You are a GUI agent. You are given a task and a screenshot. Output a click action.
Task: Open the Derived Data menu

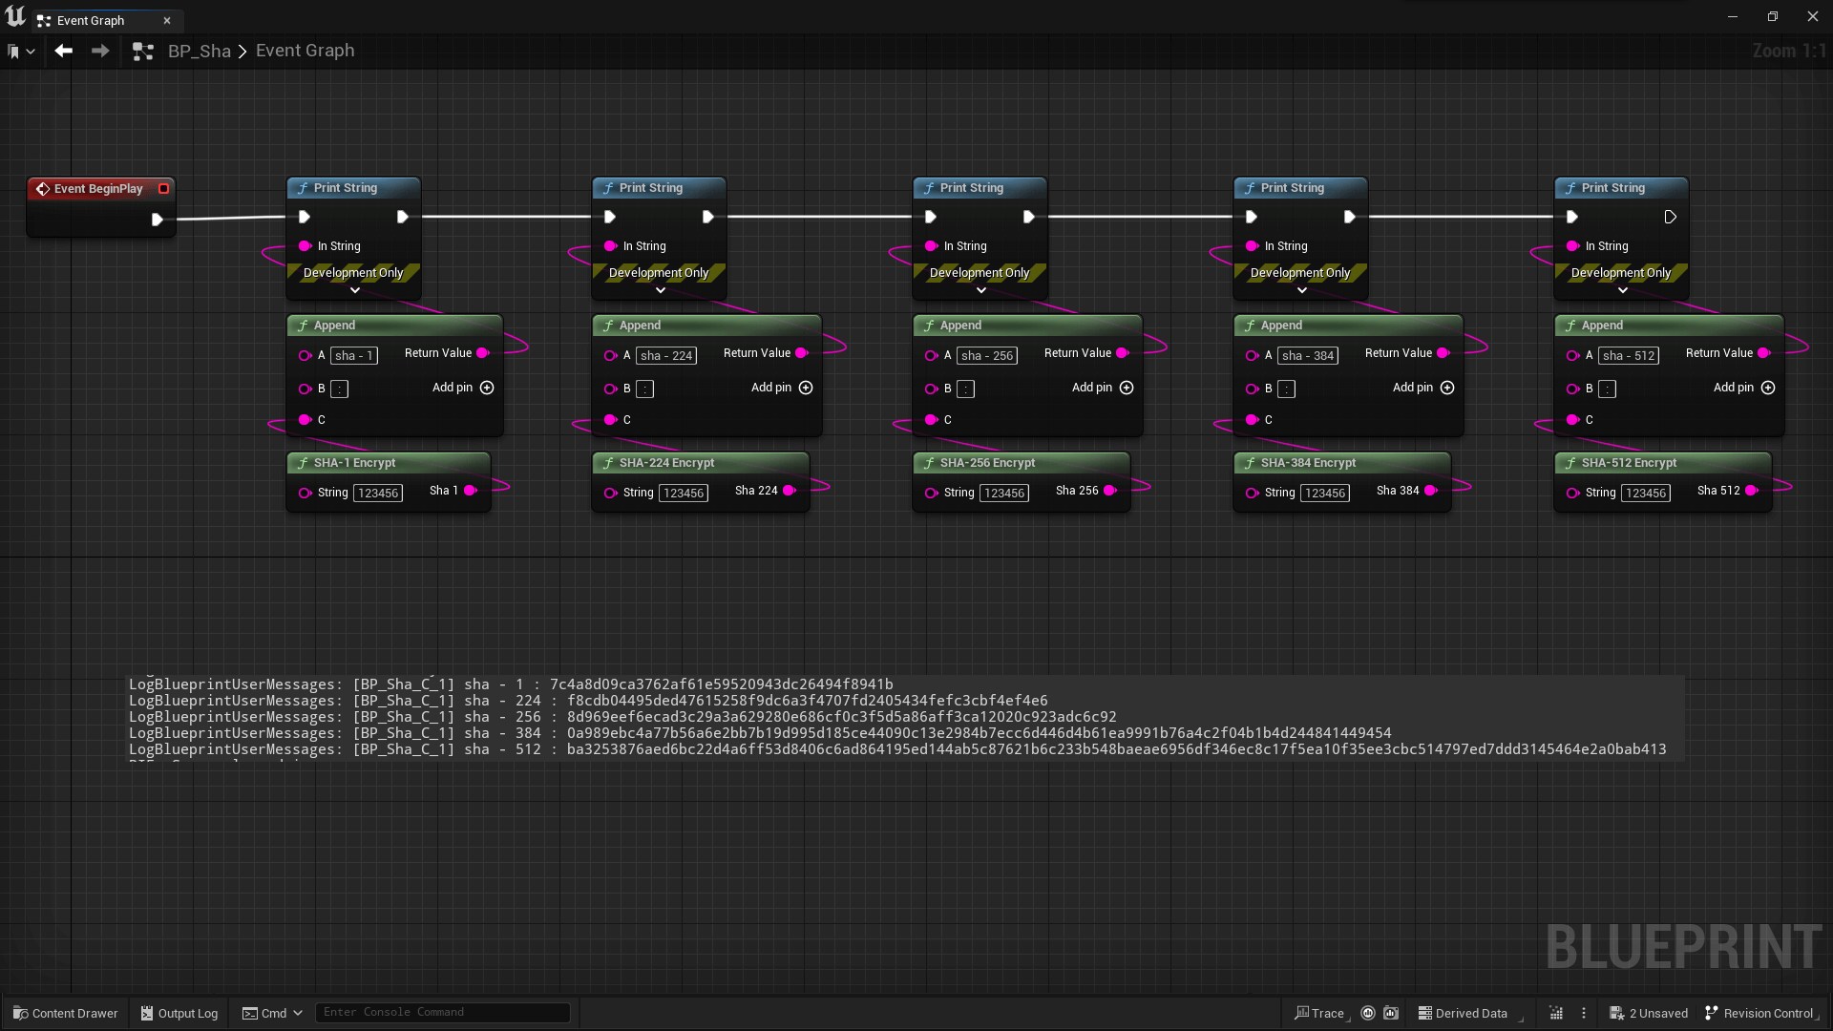tap(1463, 1013)
